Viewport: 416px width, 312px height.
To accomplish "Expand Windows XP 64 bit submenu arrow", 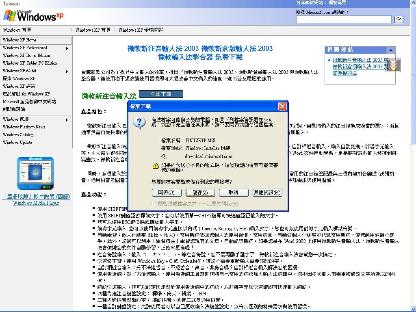I will pos(67,71).
